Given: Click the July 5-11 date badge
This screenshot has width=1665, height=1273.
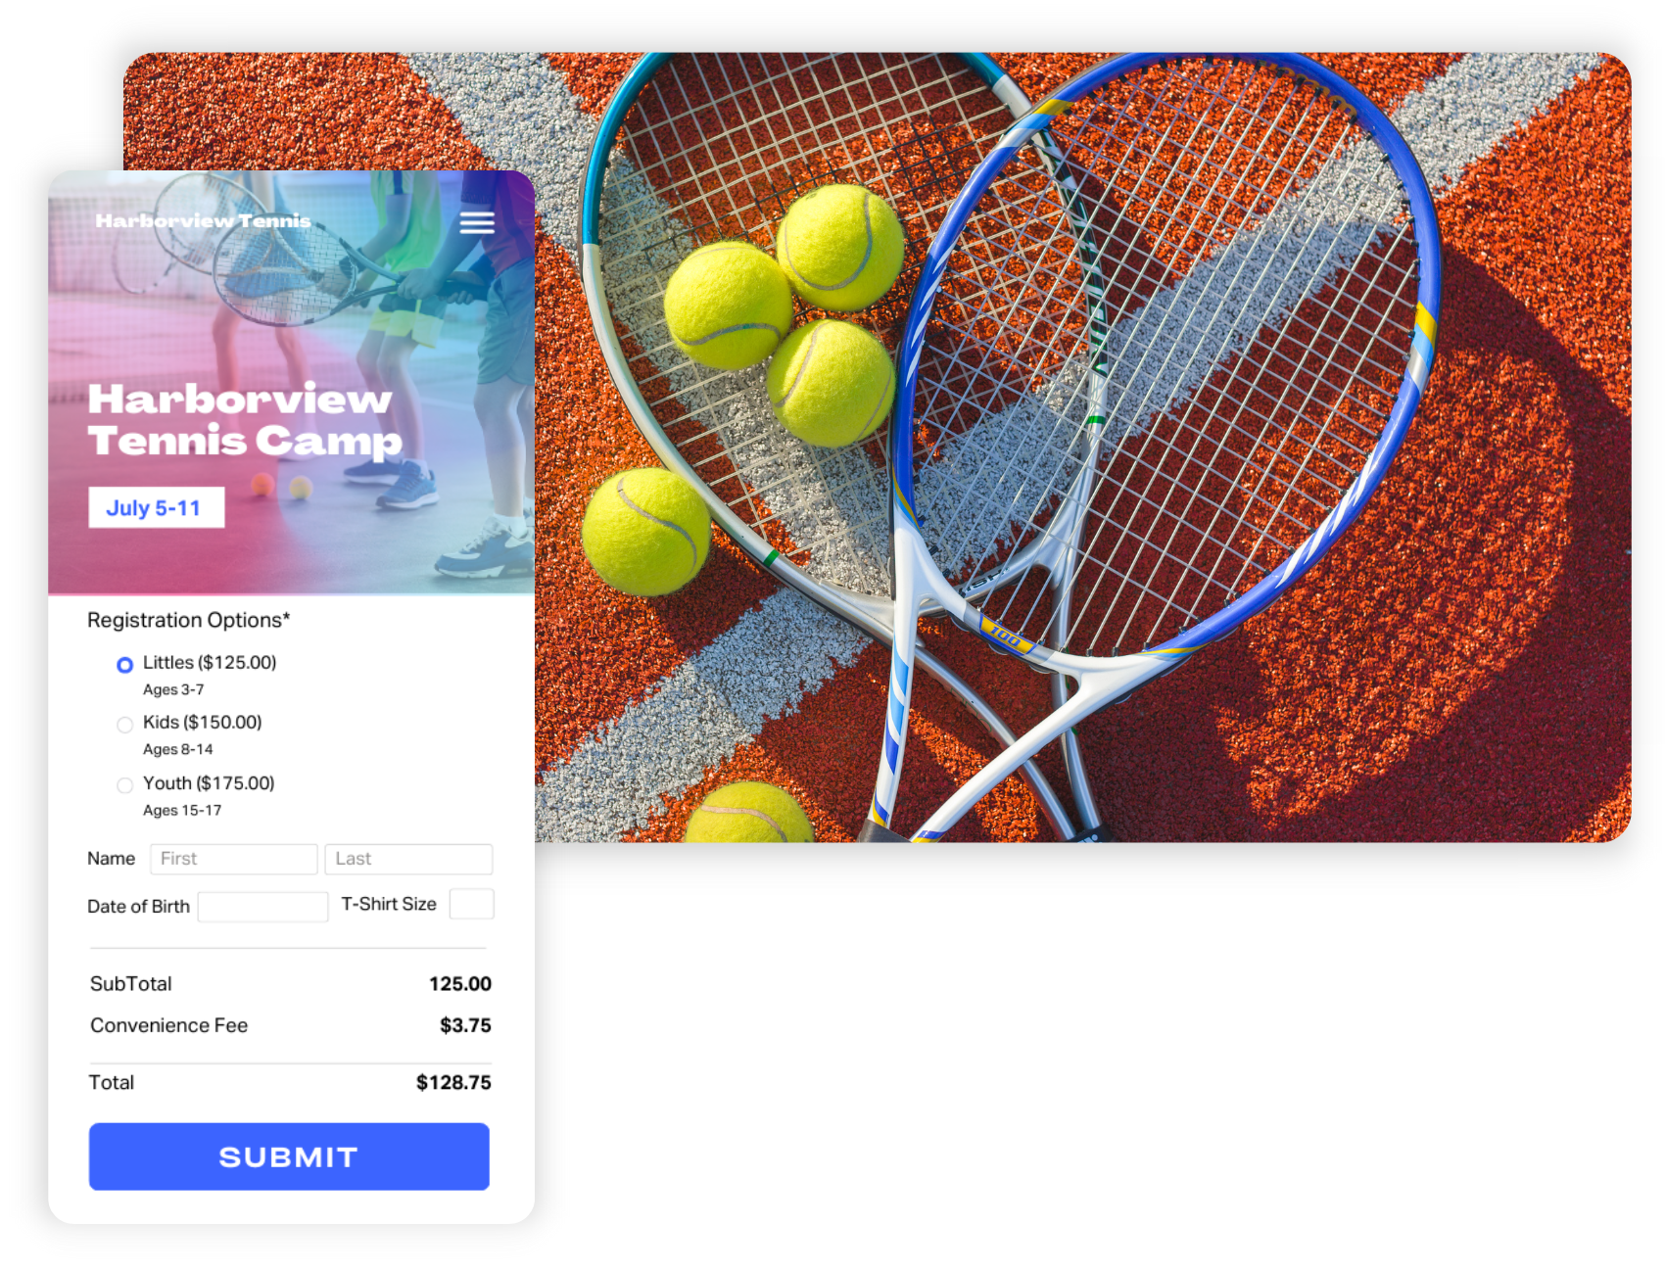Looking at the screenshot, I should coord(157,507).
